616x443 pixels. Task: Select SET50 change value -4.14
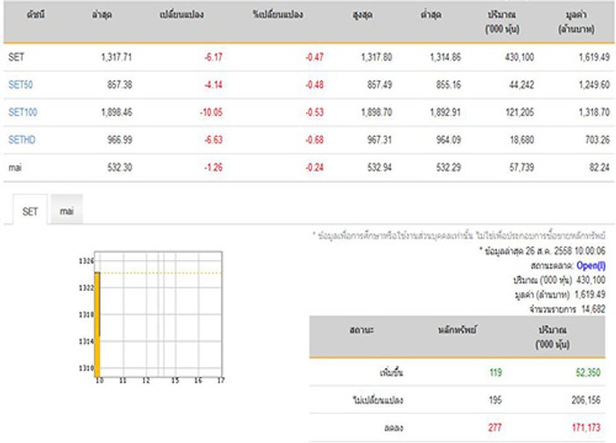click(x=213, y=84)
